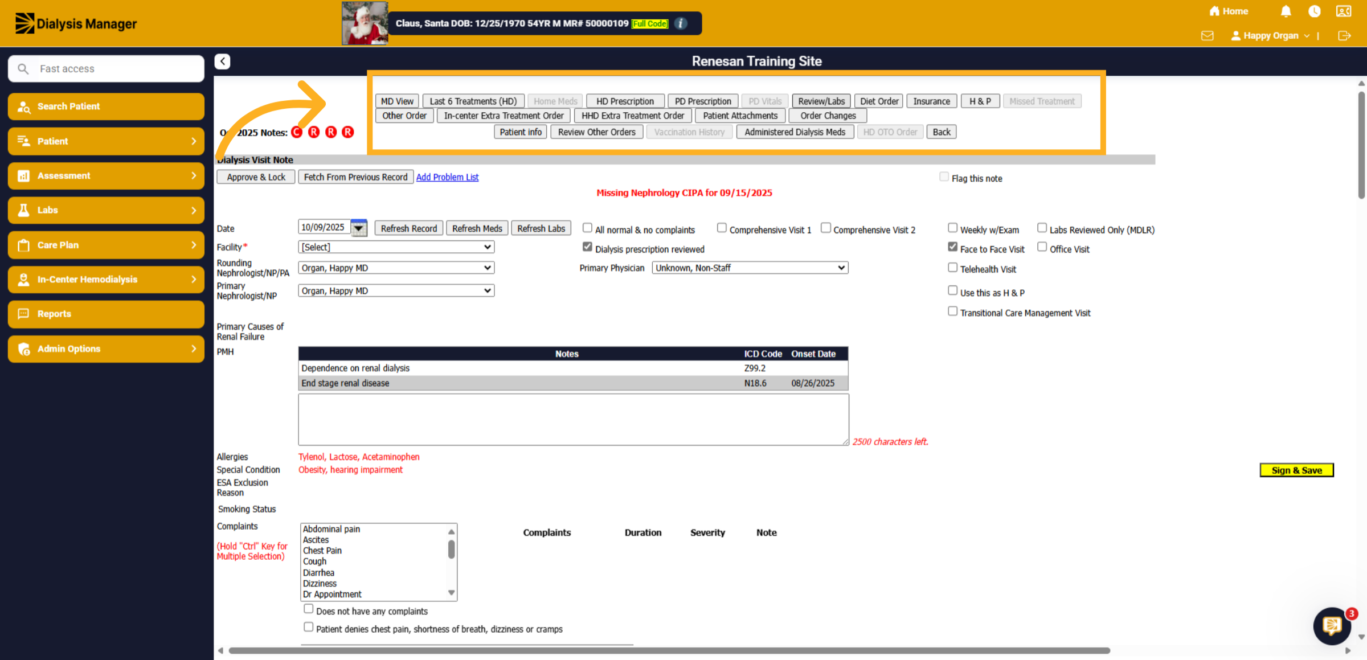The height and width of the screenshot is (660, 1367).
Task: Expand the Care Plan sidebar menu
Action: (106, 245)
